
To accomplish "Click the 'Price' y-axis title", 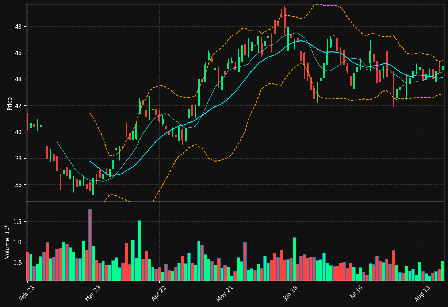I will 10,103.
